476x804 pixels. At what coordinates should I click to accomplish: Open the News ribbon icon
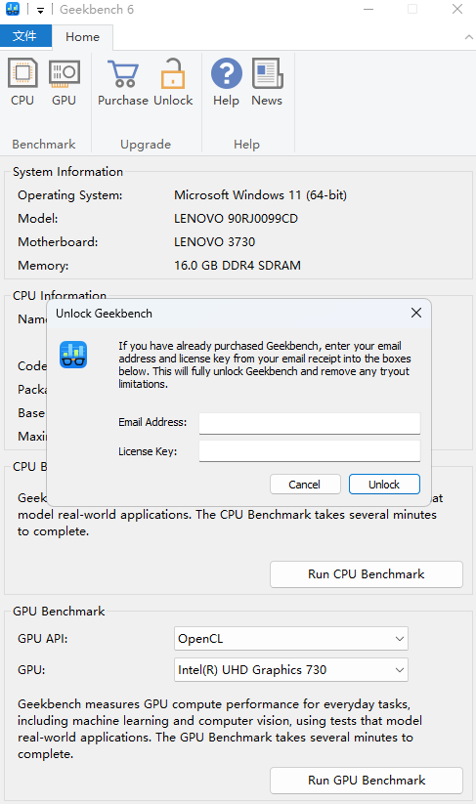267,82
